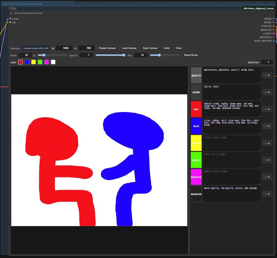Adjust the Step slider
This screenshot has height=258, width=277.
click(165, 55)
